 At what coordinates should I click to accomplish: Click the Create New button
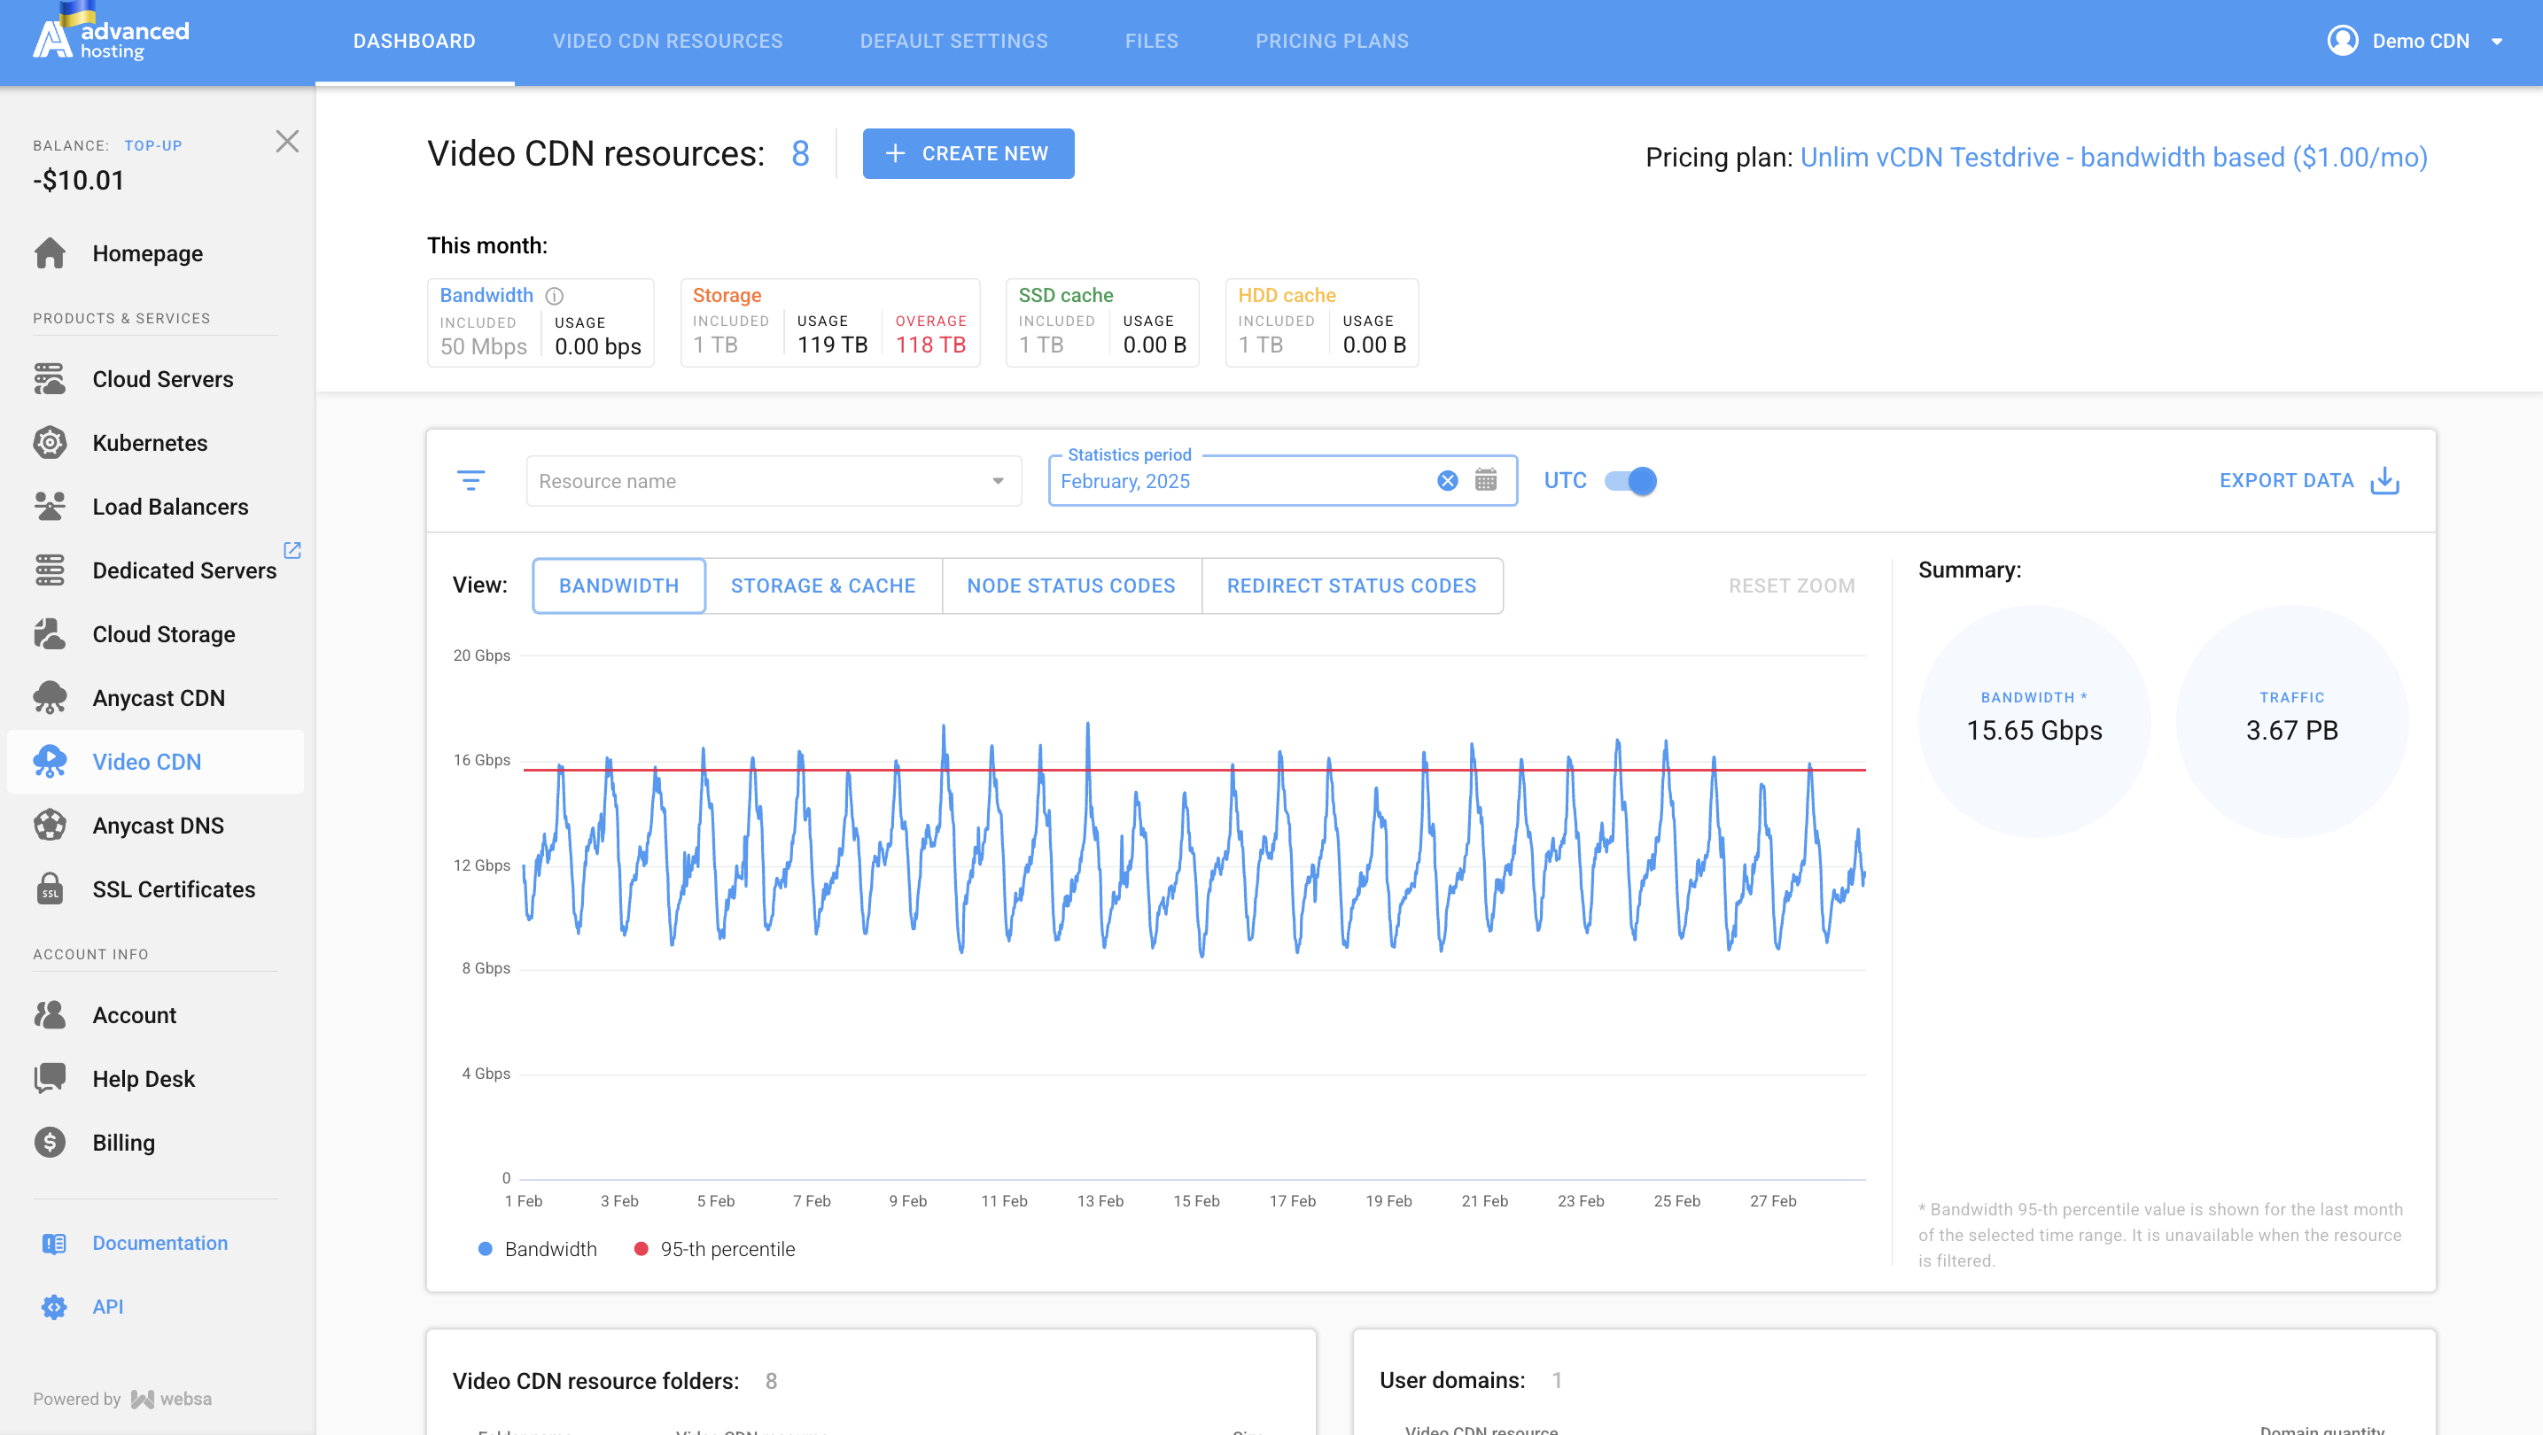(x=968, y=153)
